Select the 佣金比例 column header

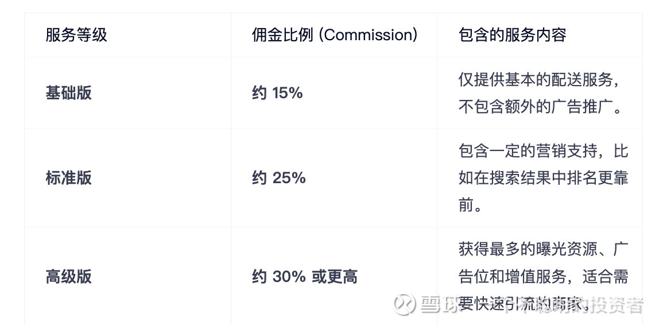[x=282, y=35]
